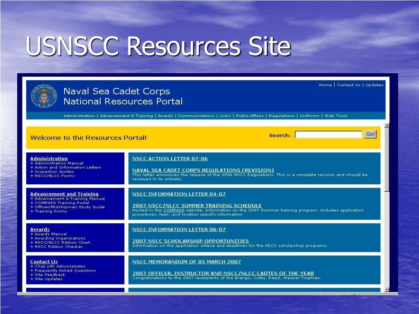Open Officer, Instructor and Cadets of the Year link

click(x=223, y=274)
